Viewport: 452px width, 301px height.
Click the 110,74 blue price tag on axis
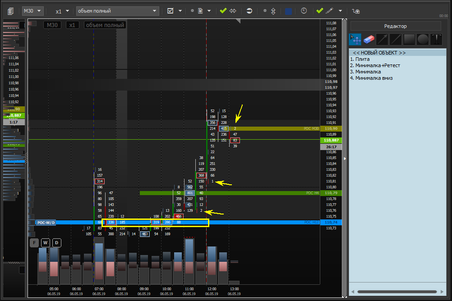331,222
